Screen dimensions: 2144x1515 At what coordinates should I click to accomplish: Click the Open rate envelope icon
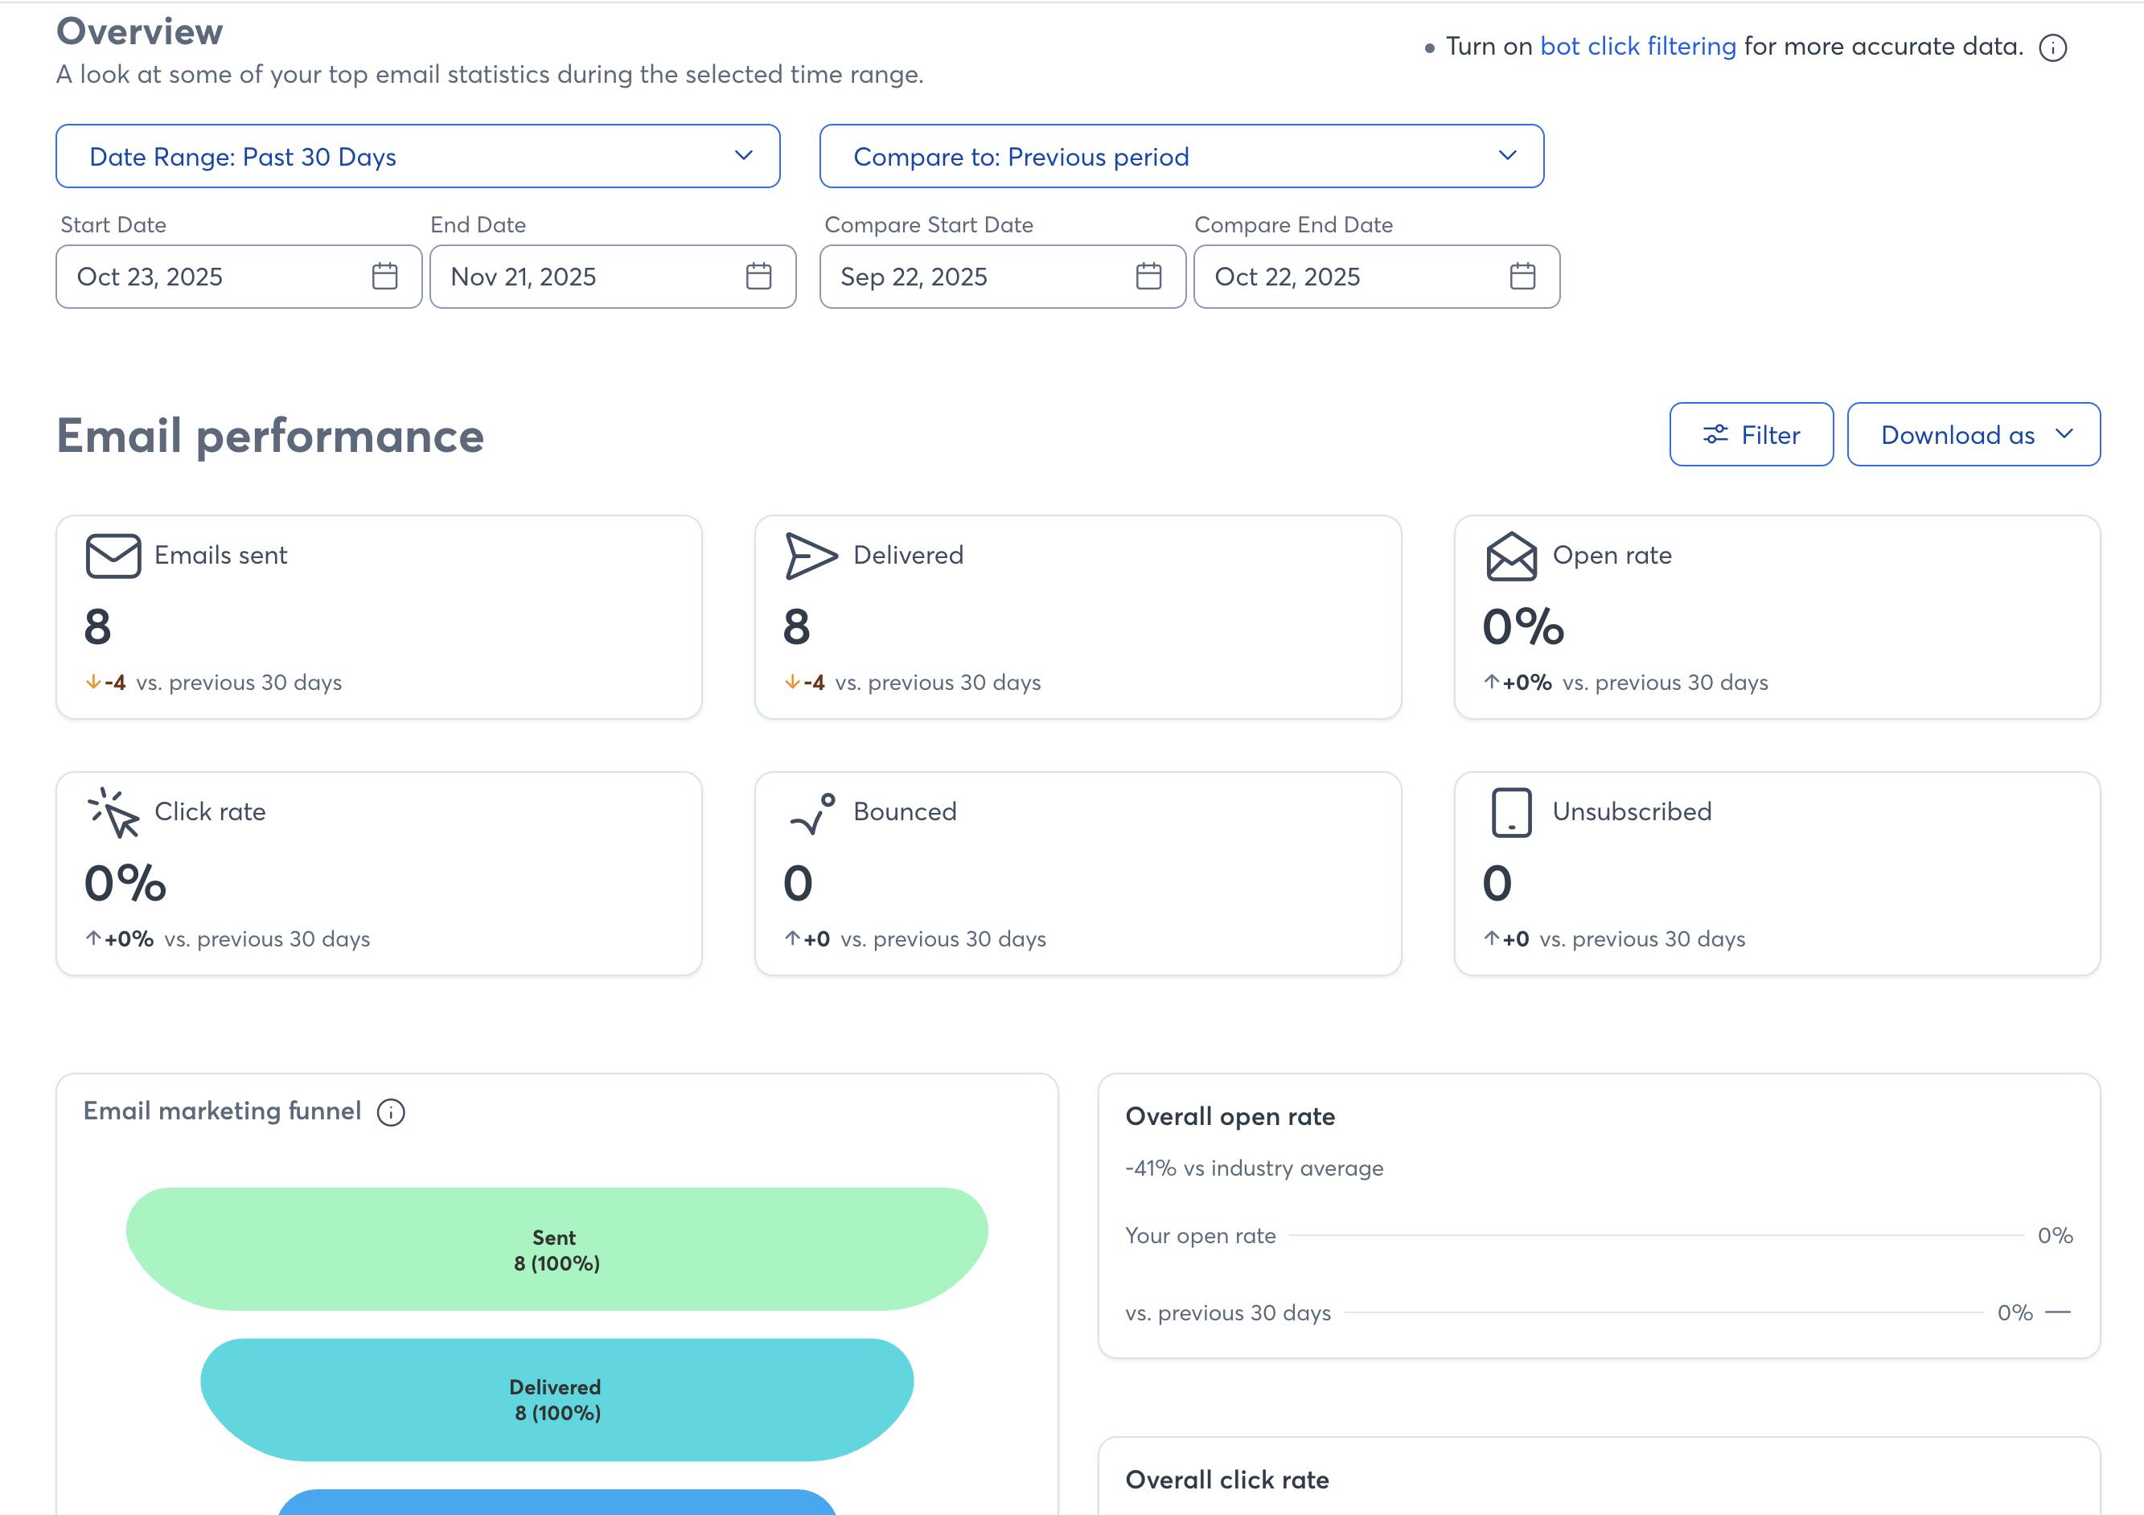pos(1511,556)
